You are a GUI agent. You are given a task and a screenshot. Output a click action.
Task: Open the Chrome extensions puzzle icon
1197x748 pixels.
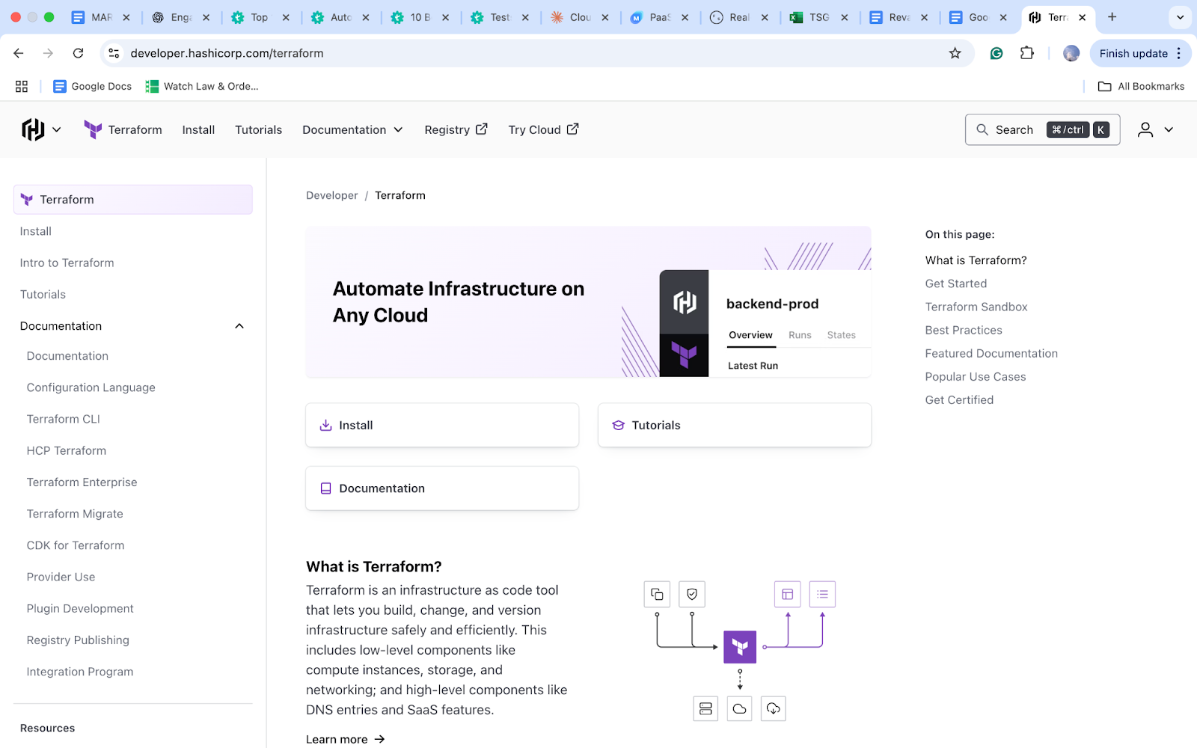pyautogui.click(x=1027, y=53)
